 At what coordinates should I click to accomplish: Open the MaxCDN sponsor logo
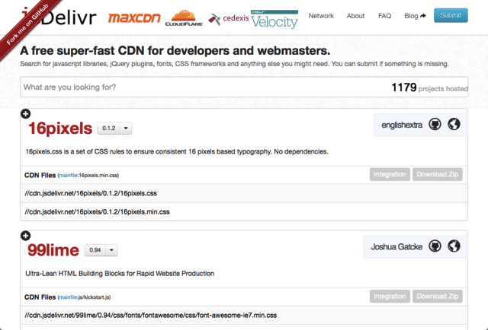pyautogui.click(x=134, y=18)
